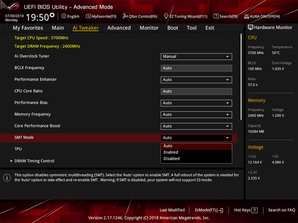Viewport: 298px width, 223px height.
Task: Open Qfan Control fan icon
Action: click(125, 16)
